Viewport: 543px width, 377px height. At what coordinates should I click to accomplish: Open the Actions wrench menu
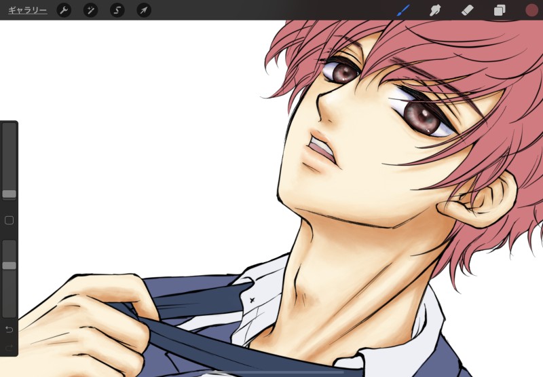[x=64, y=10]
